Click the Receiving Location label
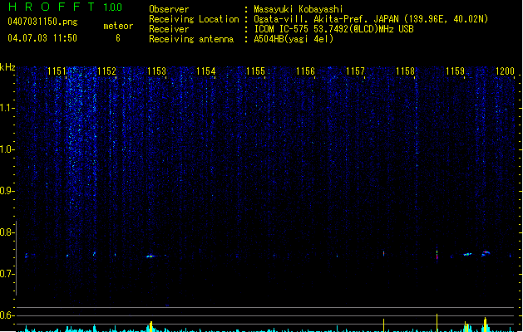 point(194,19)
